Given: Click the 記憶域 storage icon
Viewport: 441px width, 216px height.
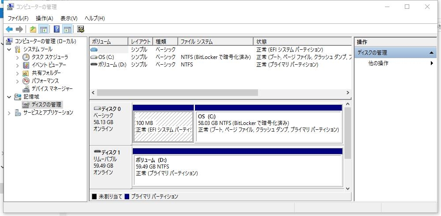Looking at the screenshot, I should pyautogui.click(x=18, y=97).
